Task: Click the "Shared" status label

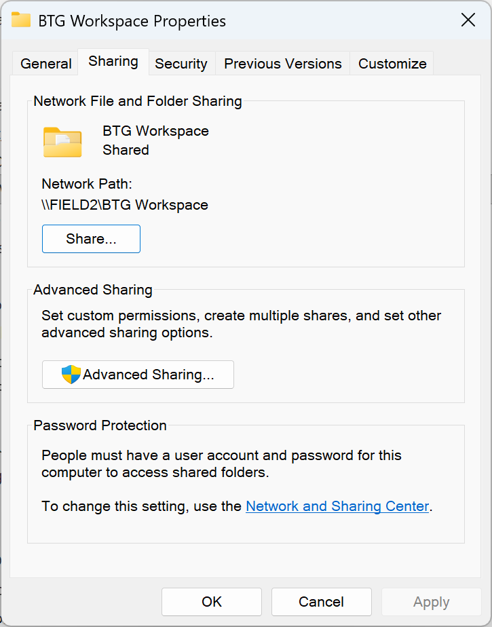Action: (126, 150)
